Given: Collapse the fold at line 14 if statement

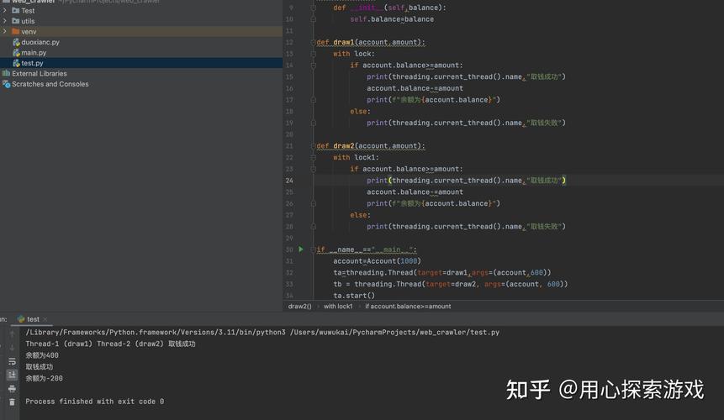Looking at the screenshot, I should (x=313, y=65).
